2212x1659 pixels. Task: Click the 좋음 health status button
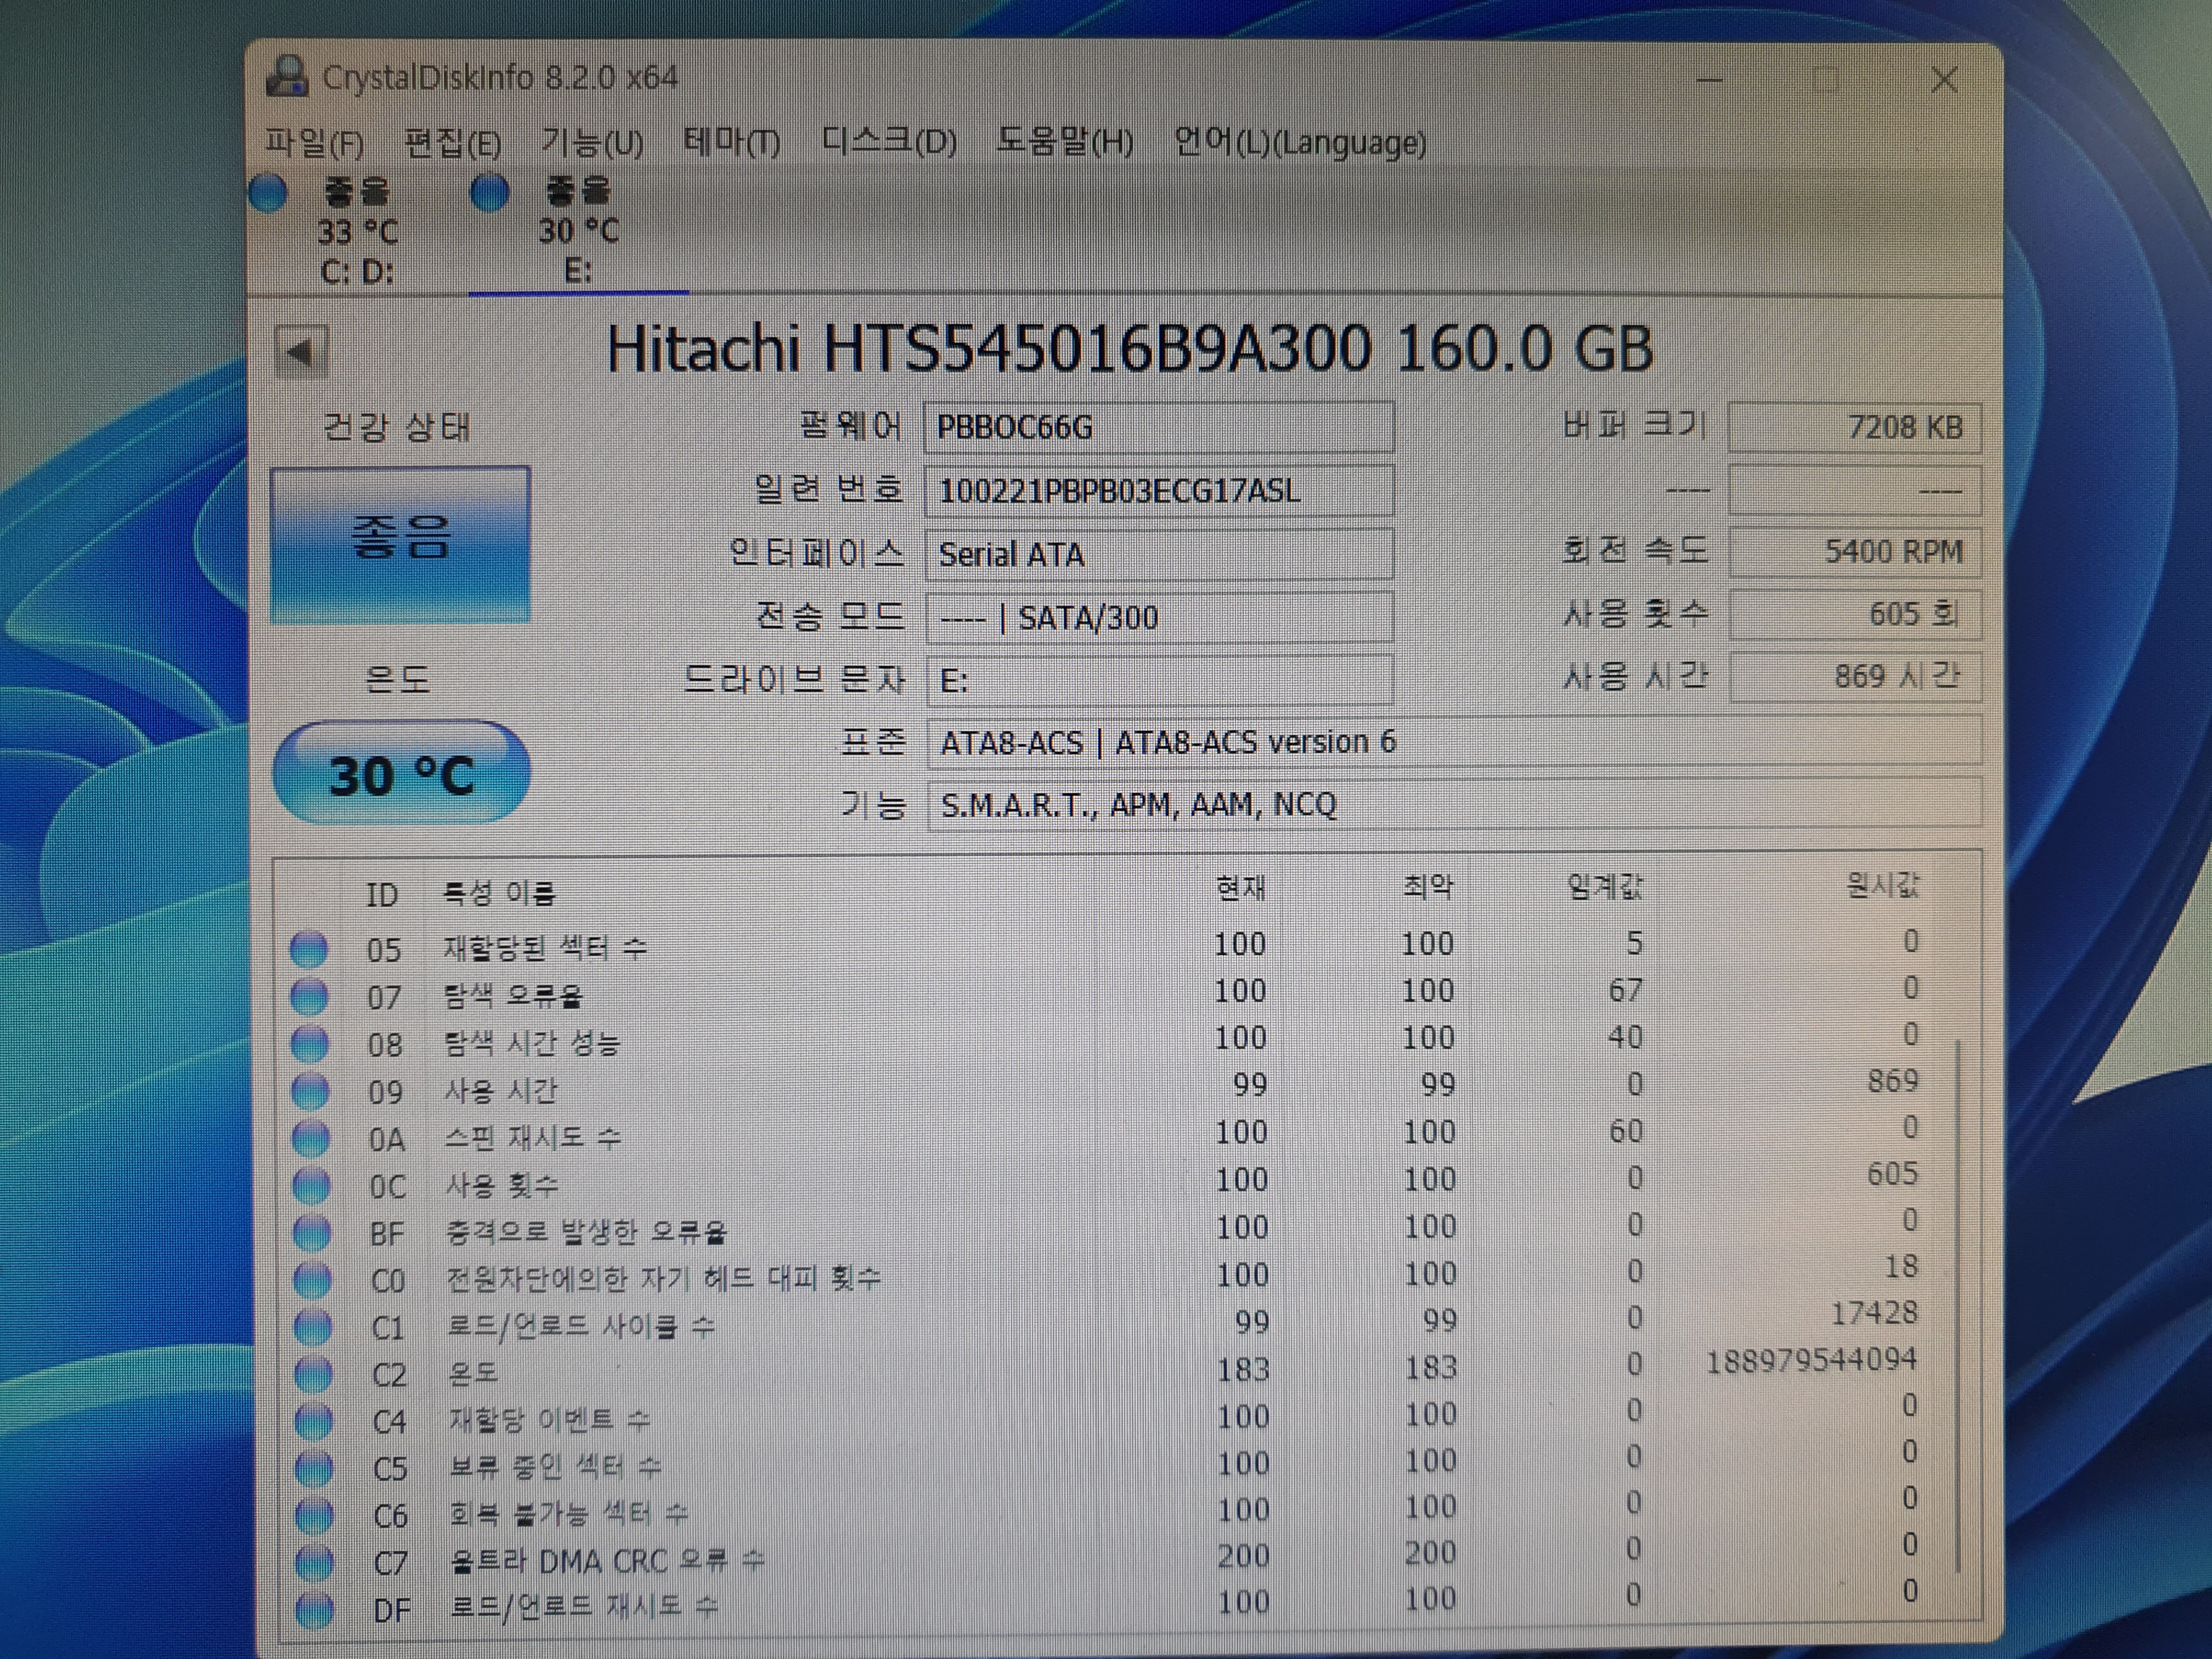400,545
